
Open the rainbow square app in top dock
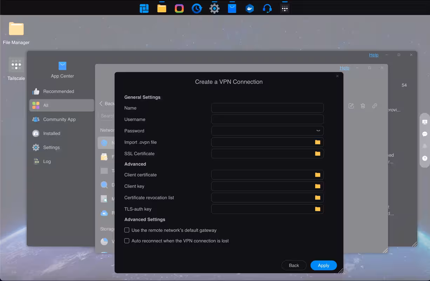[179, 8]
